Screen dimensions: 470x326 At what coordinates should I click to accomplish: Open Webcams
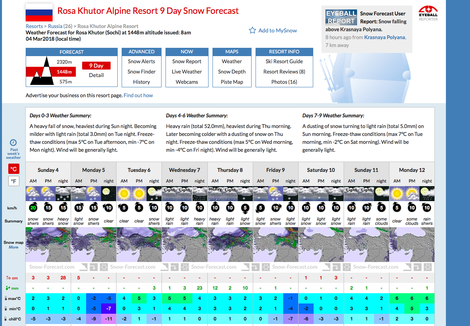[x=187, y=82]
